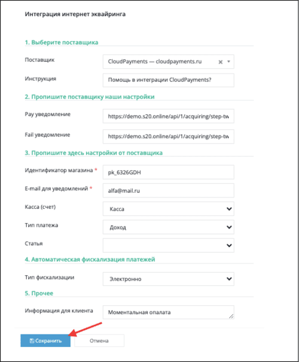
Task: Click the Информация для клиента textarea
Action: 169,312
